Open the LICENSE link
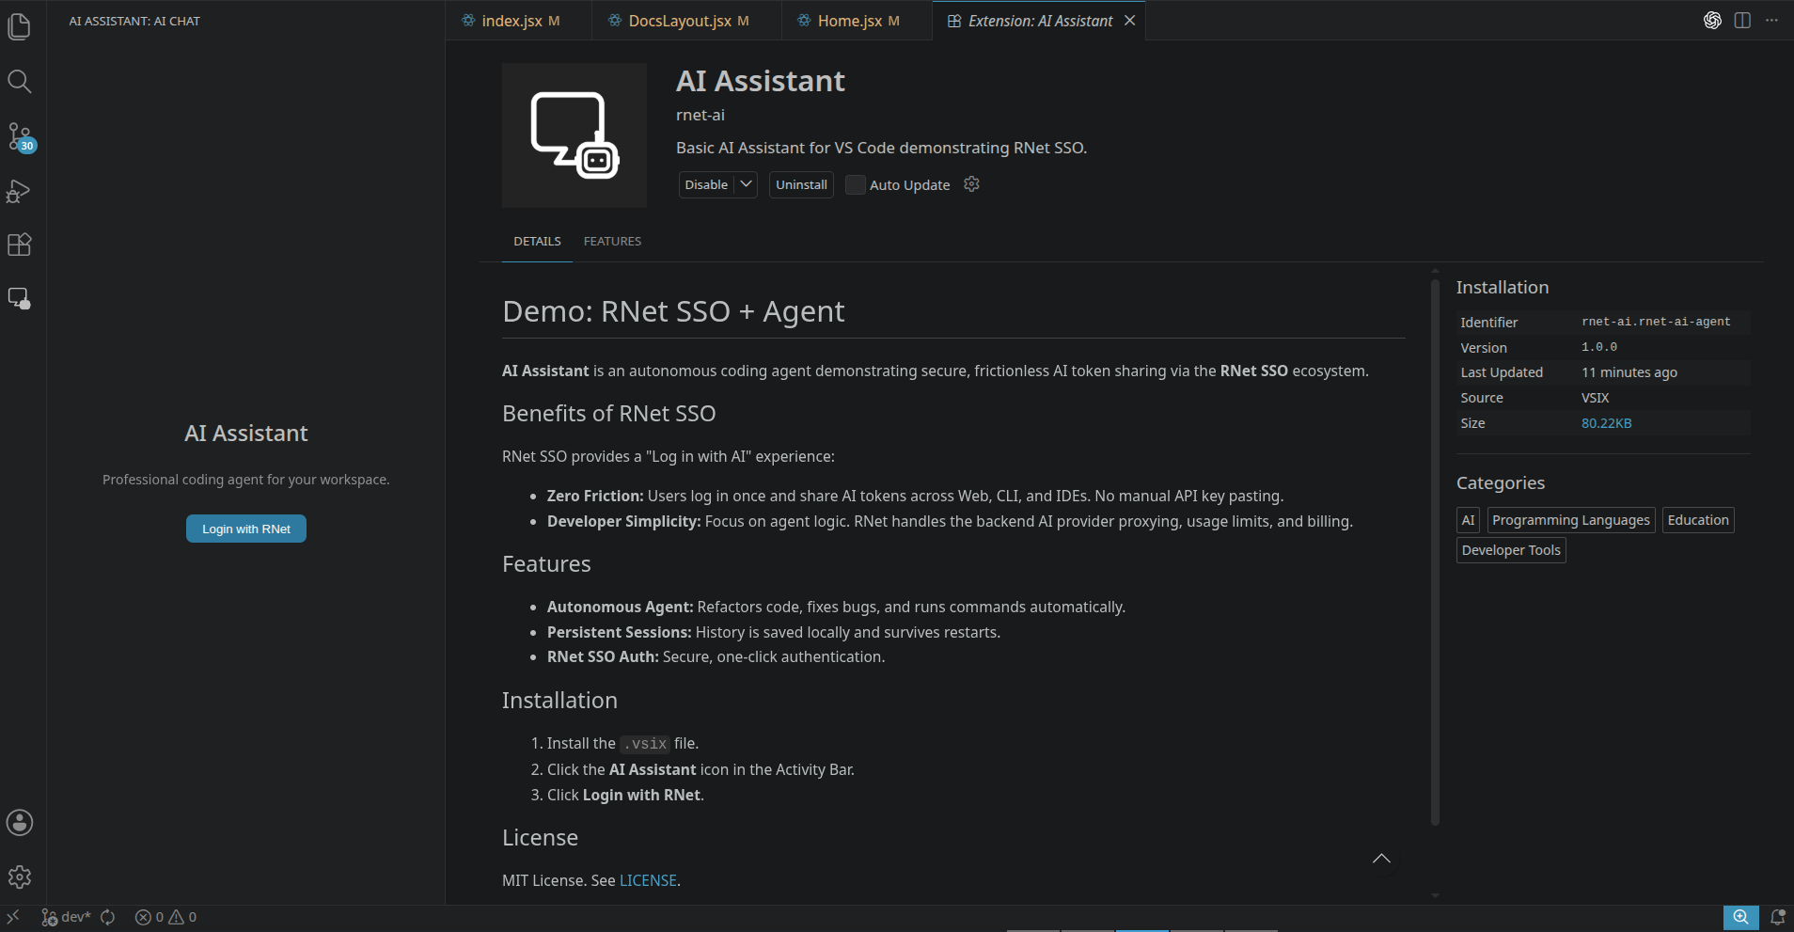This screenshot has height=932, width=1794. point(648,880)
